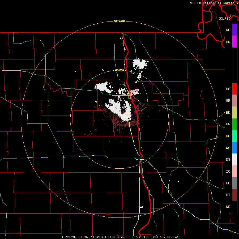Click the RF legend label
239x239 pixels.
(x=228, y=30)
